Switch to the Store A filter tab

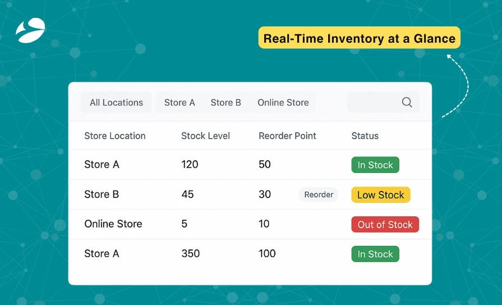point(179,103)
